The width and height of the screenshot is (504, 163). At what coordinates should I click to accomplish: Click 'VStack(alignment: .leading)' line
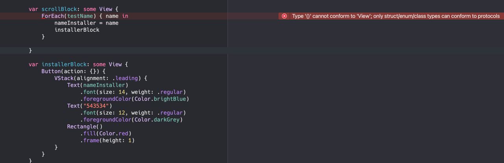[101, 78]
